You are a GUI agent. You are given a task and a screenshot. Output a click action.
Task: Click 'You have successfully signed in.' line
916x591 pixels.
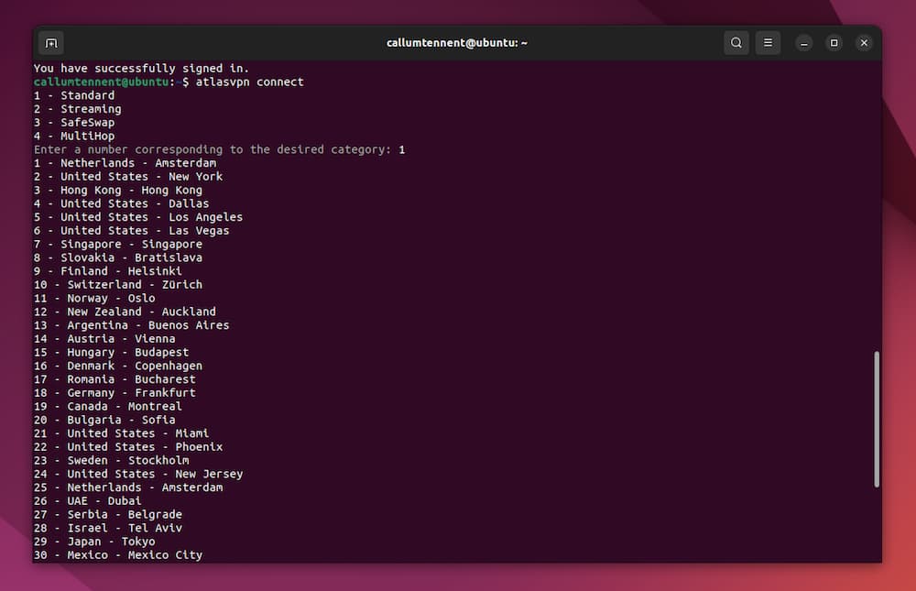tap(141, 69)
